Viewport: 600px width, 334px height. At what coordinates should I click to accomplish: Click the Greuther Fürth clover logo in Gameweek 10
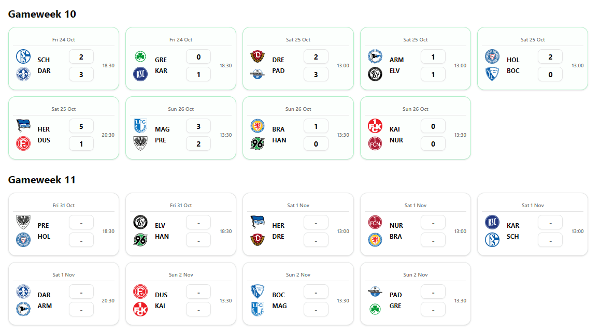point(140,56)
